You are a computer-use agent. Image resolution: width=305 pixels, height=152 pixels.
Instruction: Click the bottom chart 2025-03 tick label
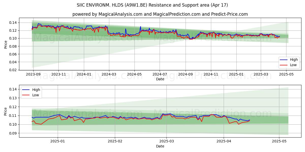click(166, 141)
